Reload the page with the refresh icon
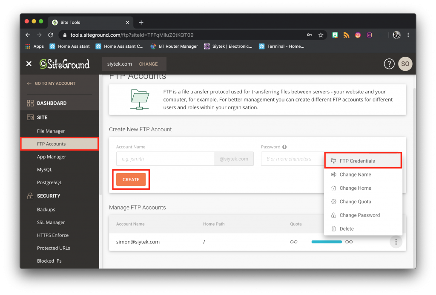This screenshot has height=295, width=436. [51, 35]
